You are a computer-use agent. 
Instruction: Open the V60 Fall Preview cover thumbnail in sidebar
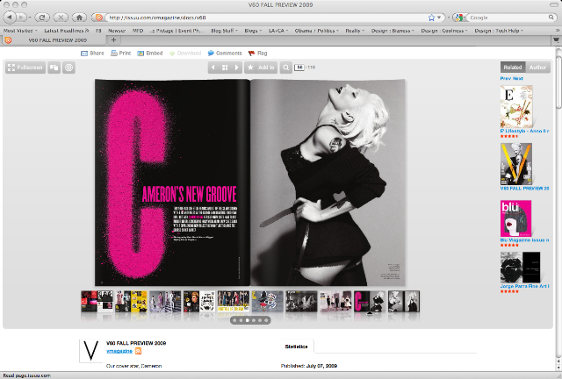click(x=516, y=164)
